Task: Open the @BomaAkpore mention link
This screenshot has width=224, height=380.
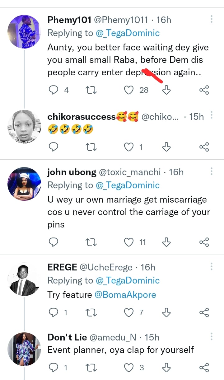Action: pyautogui.click(x=125, y=295)
